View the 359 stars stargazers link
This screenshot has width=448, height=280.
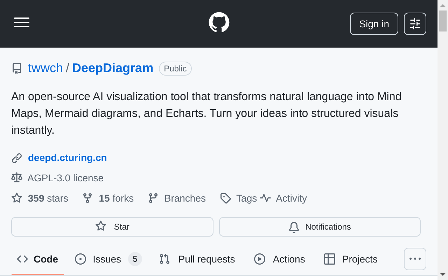tap(48, 198)
